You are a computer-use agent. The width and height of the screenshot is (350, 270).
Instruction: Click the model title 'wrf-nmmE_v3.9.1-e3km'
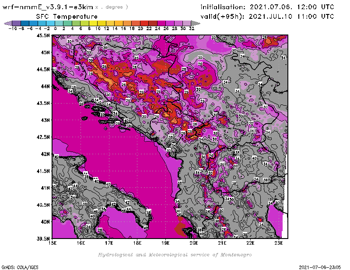pos(48,7)
